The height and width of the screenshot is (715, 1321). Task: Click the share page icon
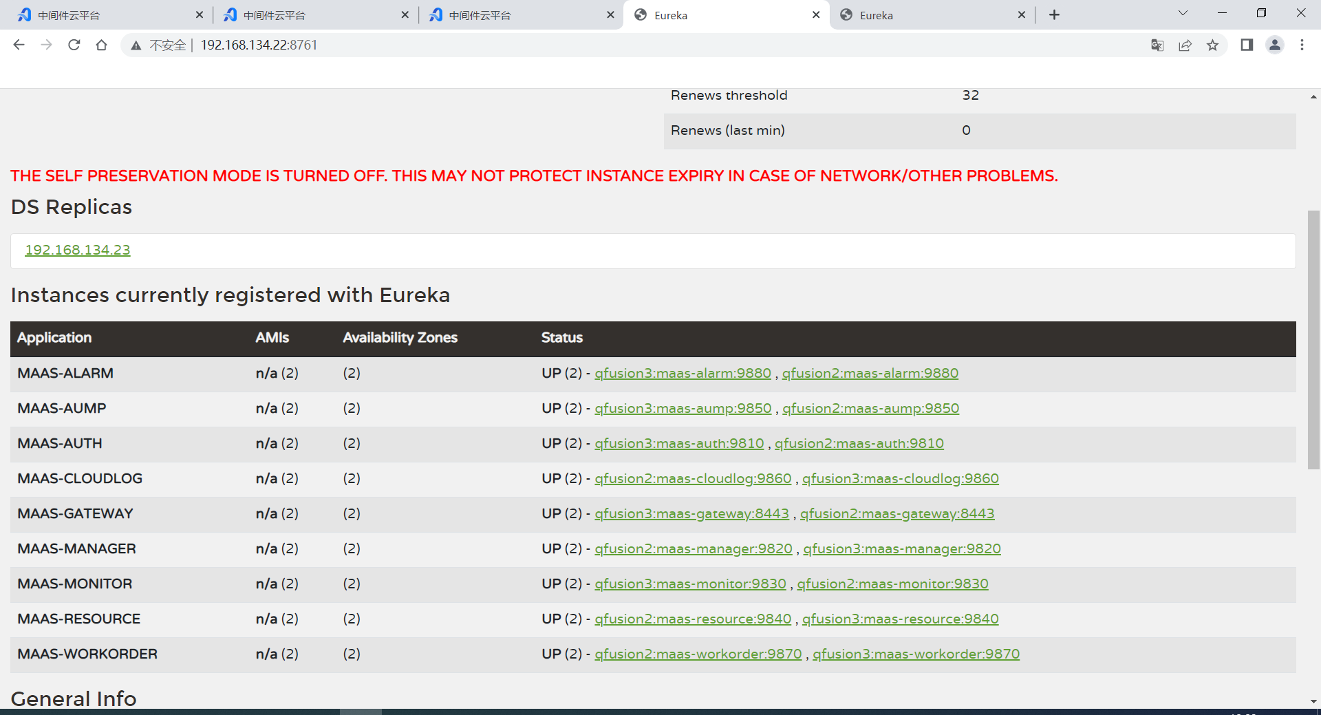coord(1185,45)
